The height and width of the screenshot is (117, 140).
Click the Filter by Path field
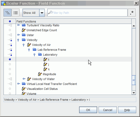coord(87,13)
